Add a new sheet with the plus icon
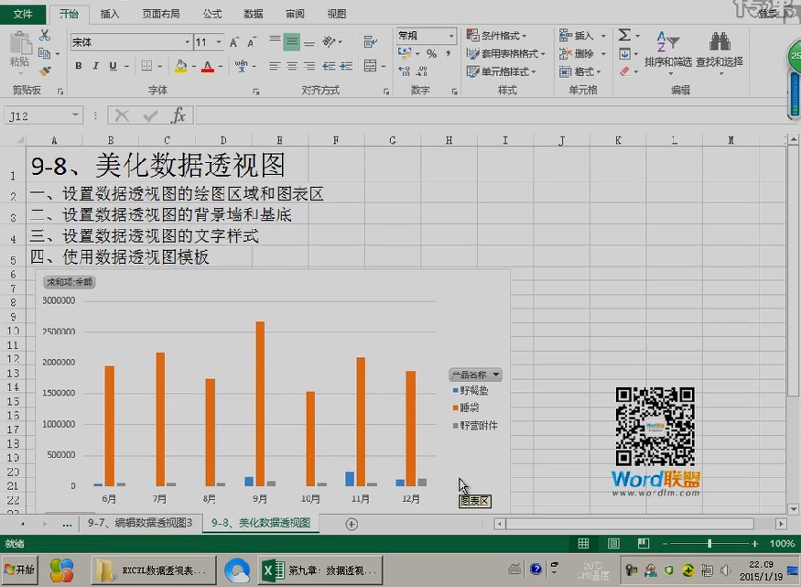801x587 pixels. coord(352,524)
